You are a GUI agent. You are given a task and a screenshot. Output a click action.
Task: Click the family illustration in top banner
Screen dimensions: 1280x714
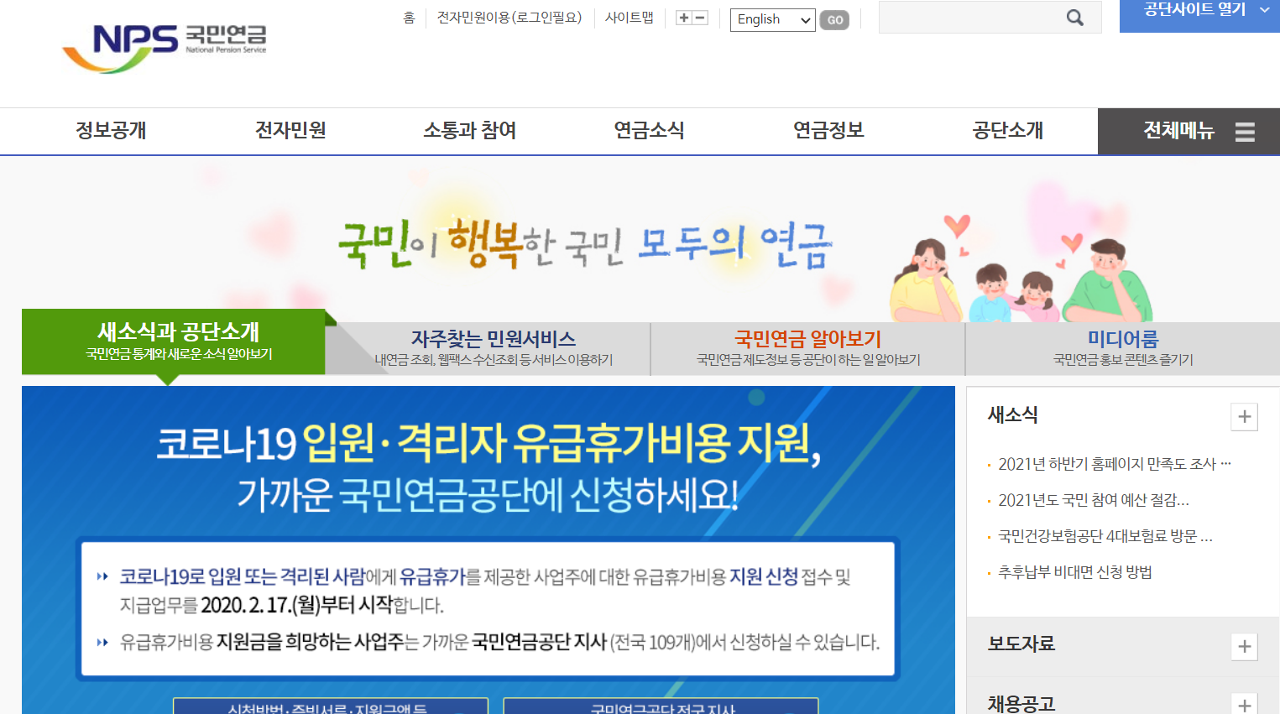(x=1021, y=268)
